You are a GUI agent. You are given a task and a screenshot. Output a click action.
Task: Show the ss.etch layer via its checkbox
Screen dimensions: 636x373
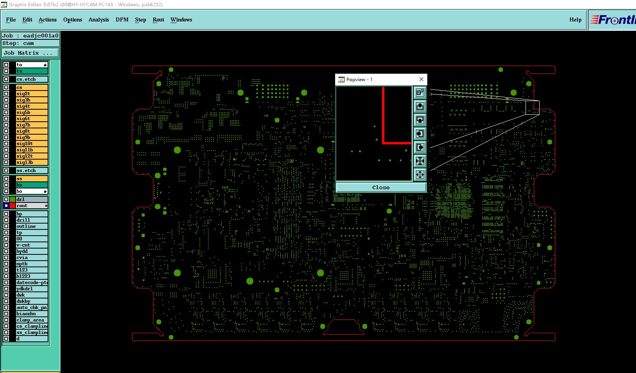[6, 171]
